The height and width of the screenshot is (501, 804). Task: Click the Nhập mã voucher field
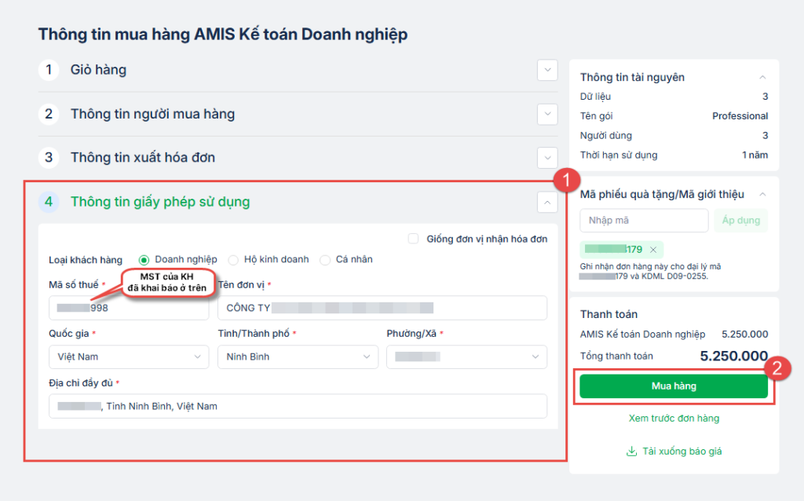[x=644, y=221]
